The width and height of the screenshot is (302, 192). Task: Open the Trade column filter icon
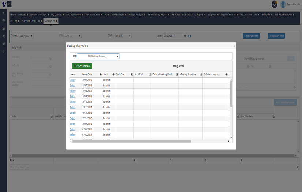tap(52, 117)
